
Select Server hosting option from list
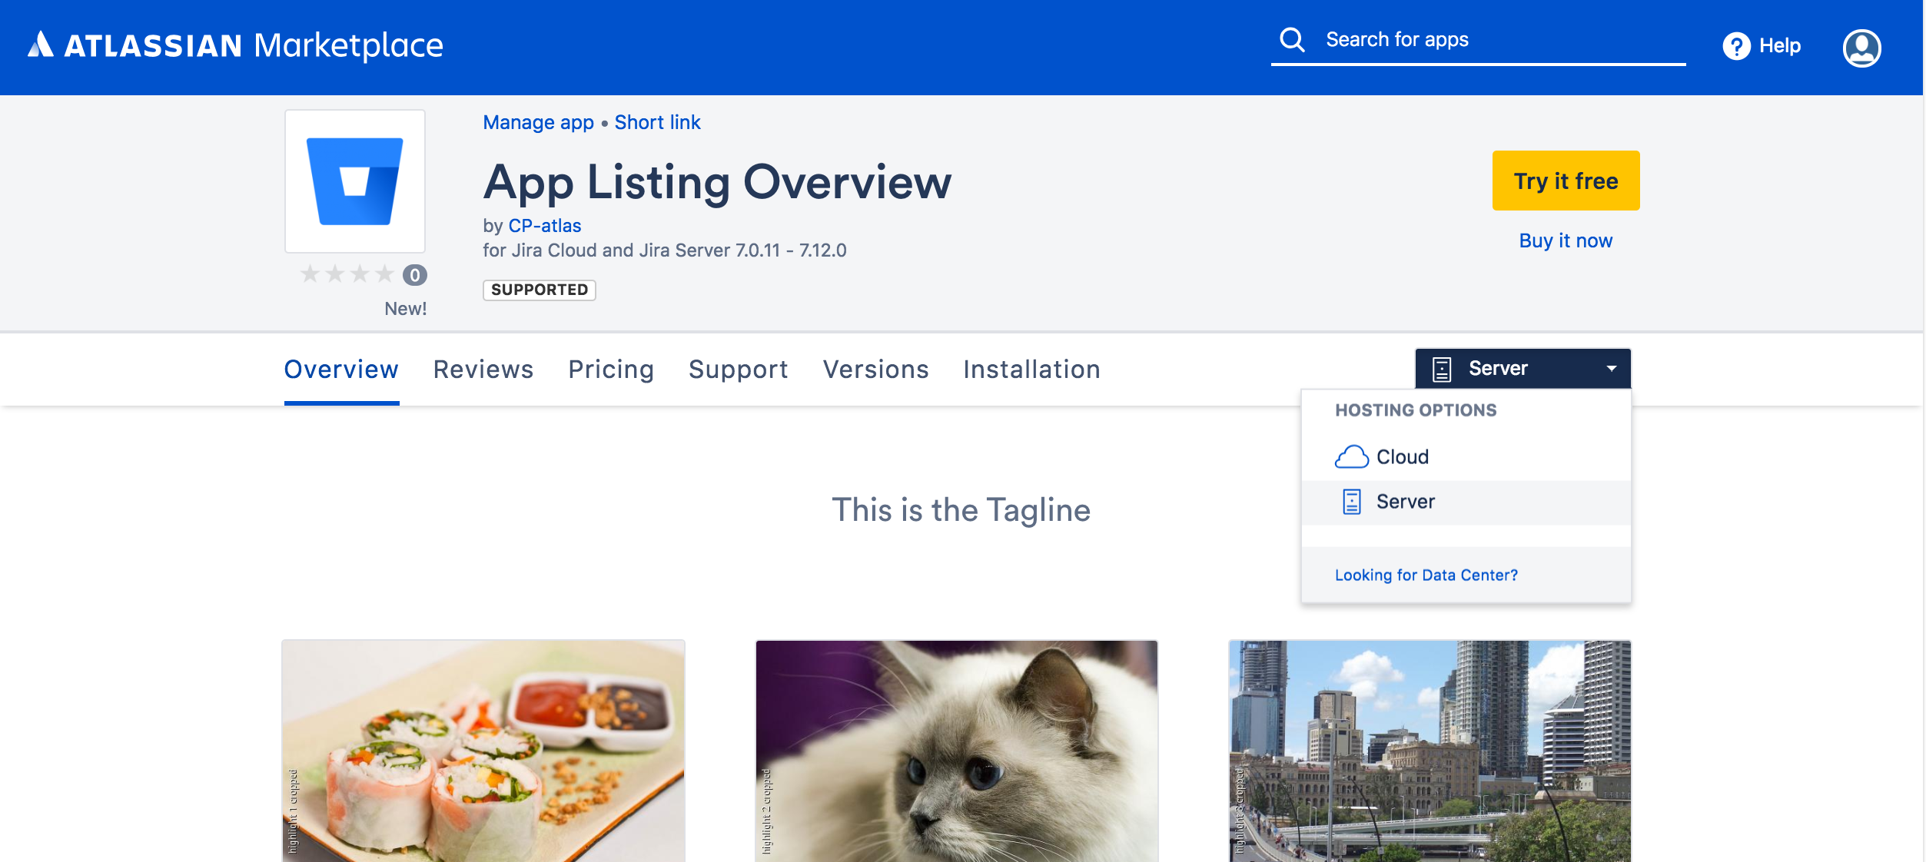pyautogui.click(x=1405, y=502)
